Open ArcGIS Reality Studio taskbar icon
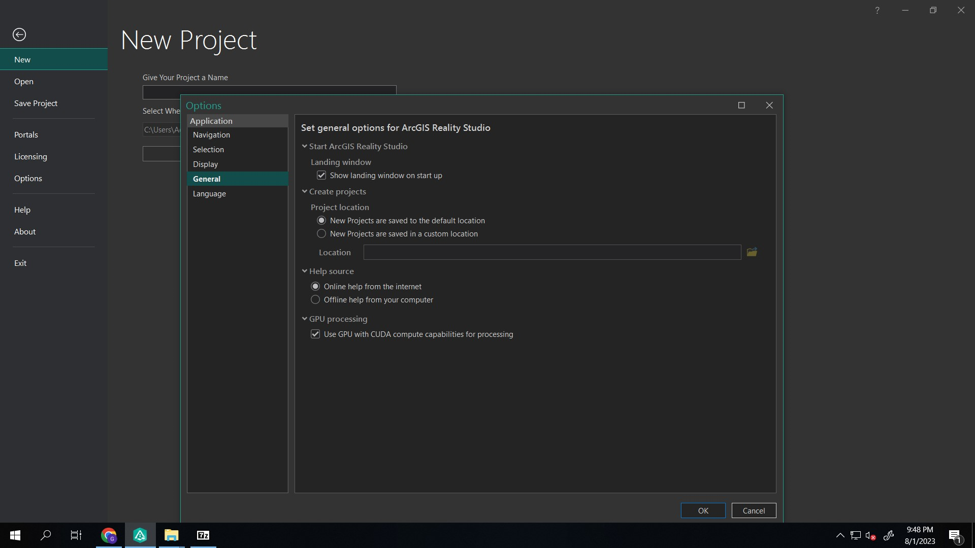975x548 pixels. point(140,535)
